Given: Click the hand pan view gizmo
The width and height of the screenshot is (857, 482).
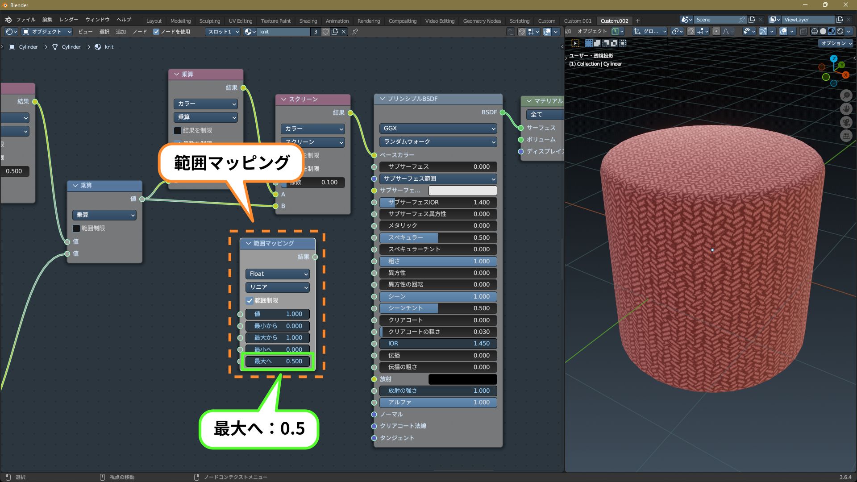Looking at the screenshot, I should point(846,109).
